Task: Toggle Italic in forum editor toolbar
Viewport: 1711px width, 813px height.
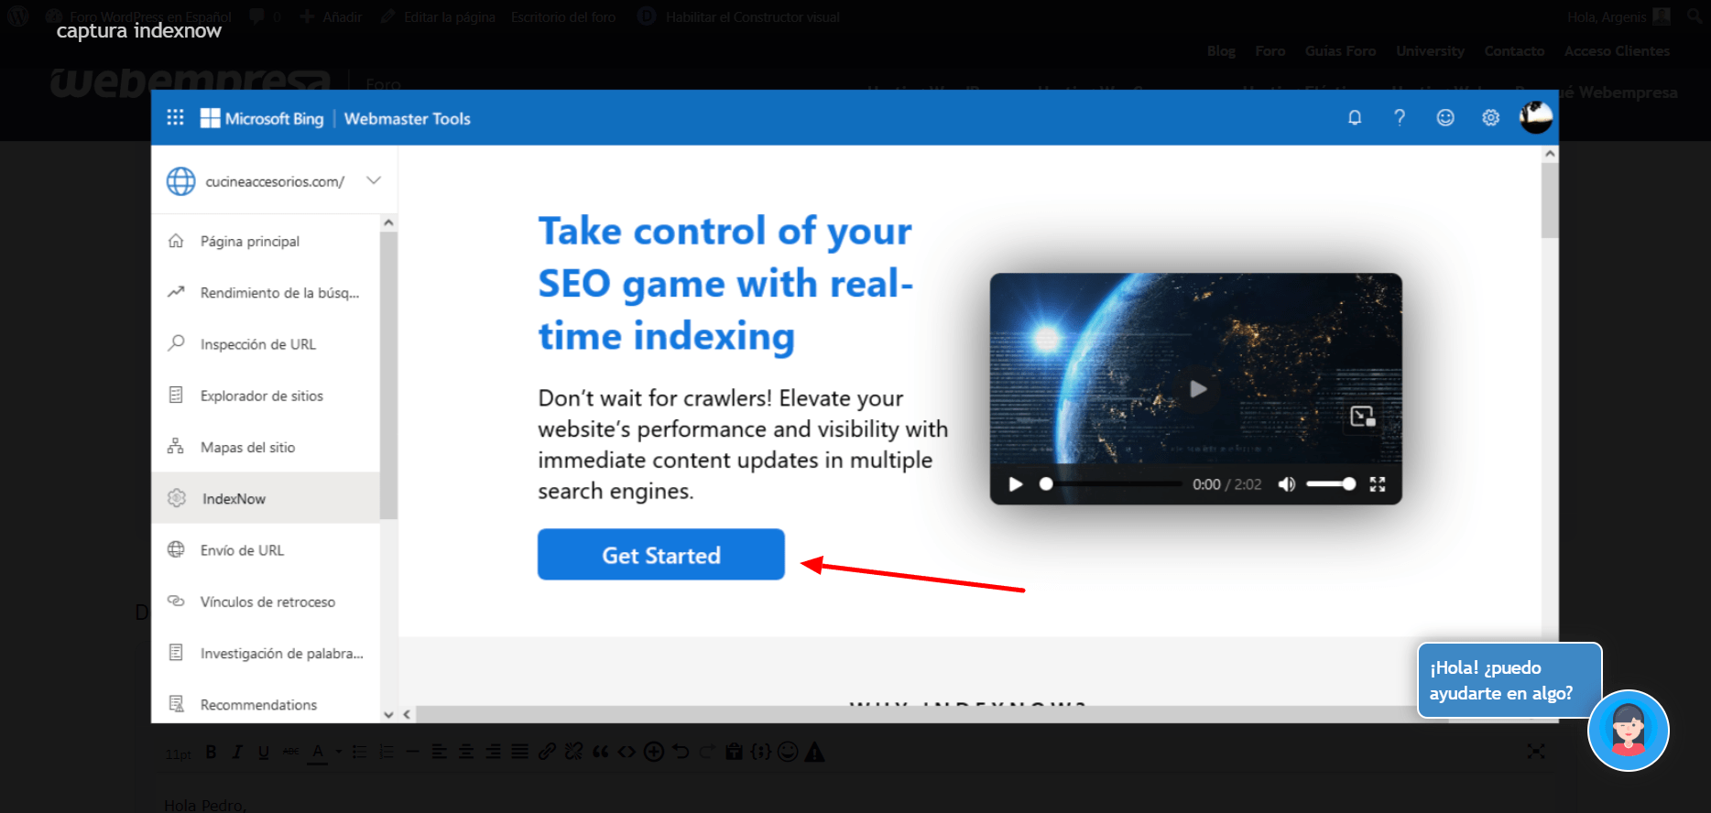Action: click(x=237, y=752)
